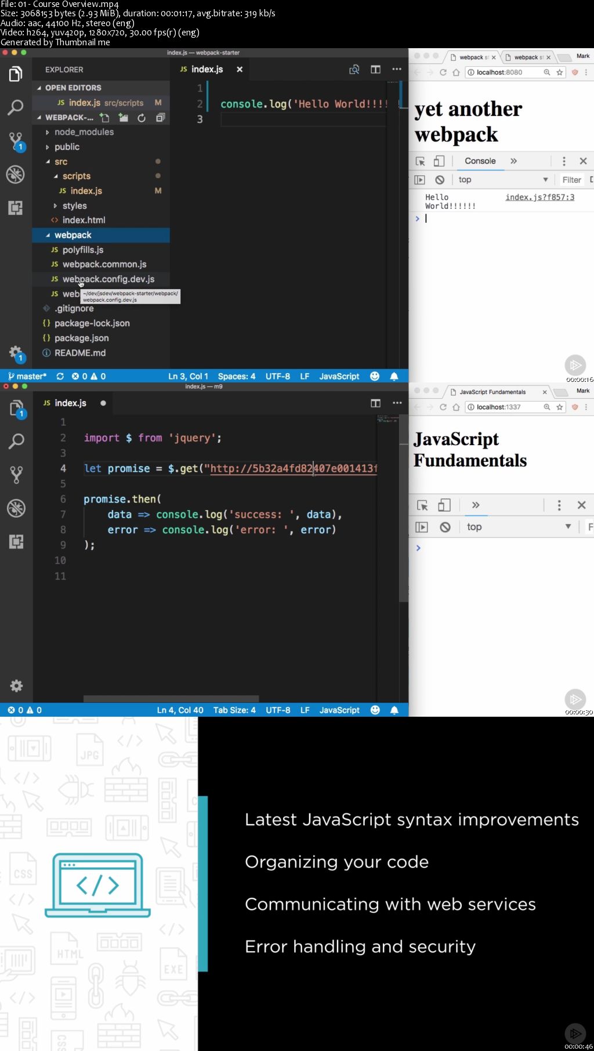Image resolution: width=594 pixels, height=1051 pixels.
Task: Click New Folder icon in WEBPACK explorer header
Action: coord(123,118)
